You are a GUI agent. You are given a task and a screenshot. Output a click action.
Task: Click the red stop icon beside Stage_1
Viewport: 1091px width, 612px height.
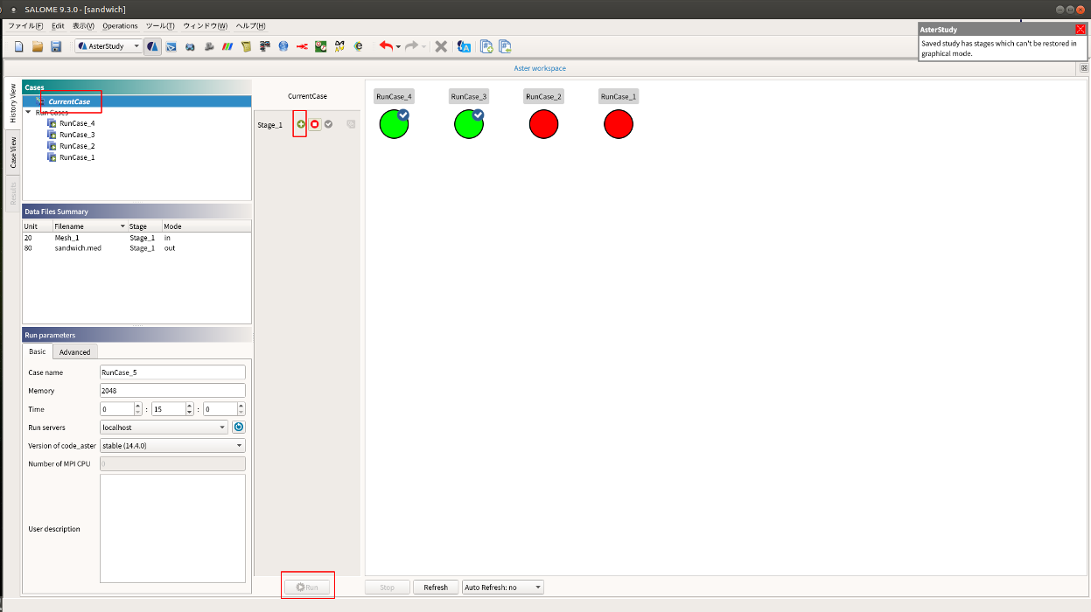click(x=315, y=124)
